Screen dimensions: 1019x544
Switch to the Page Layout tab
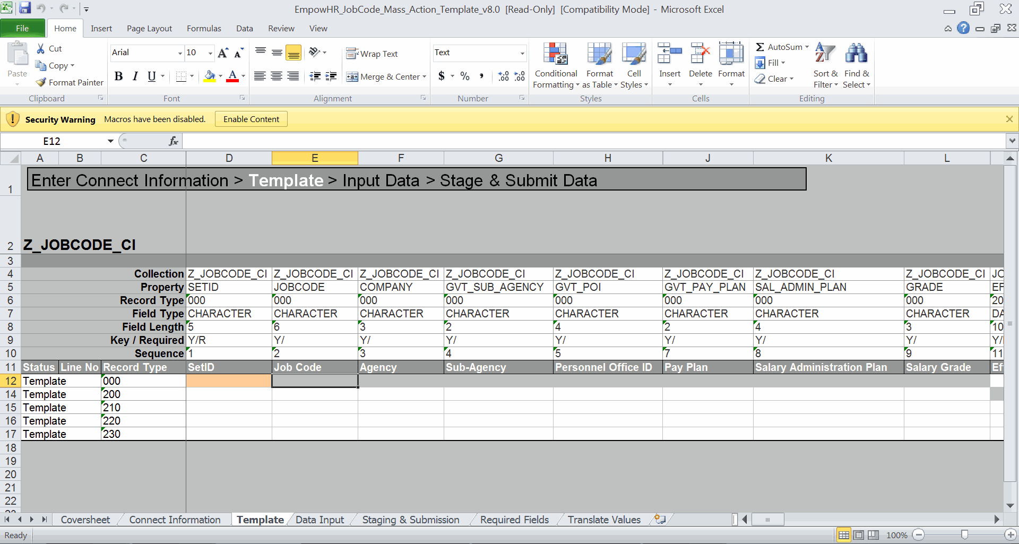pyautogui.click(x=149, y=28)
